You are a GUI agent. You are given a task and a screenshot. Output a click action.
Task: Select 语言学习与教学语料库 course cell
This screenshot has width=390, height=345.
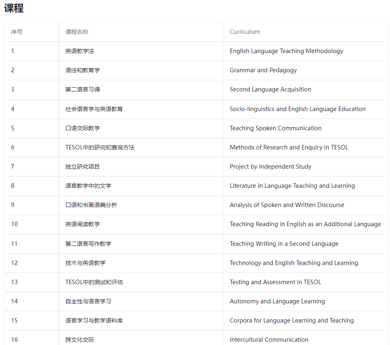click(94, 321)
